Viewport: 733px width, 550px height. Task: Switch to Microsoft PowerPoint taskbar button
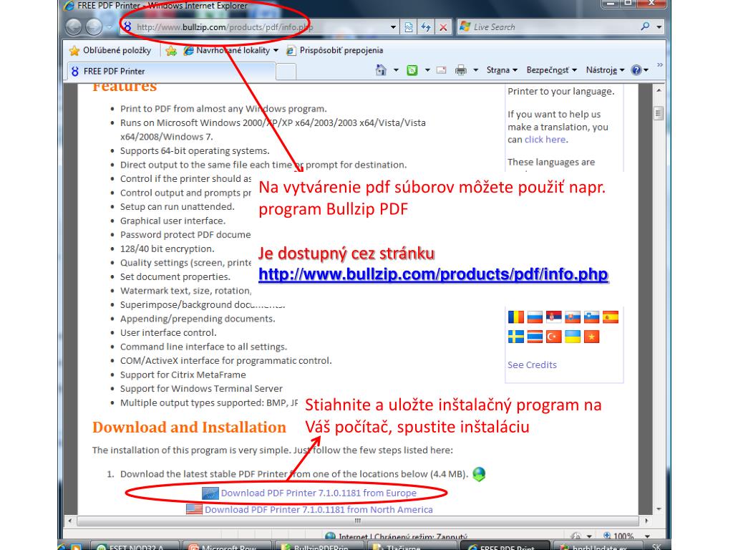226,546
